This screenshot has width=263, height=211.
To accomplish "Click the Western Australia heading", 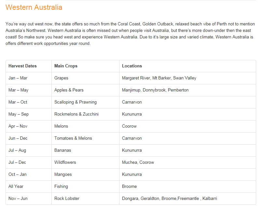I will tap(34, 7).
